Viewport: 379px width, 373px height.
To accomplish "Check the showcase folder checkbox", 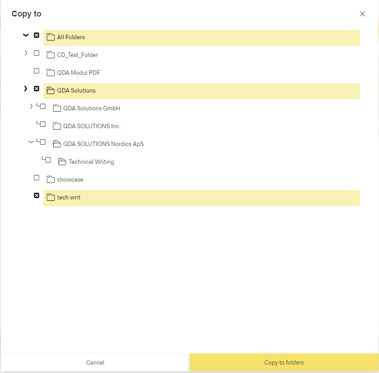I will click(x=37, y=178).
